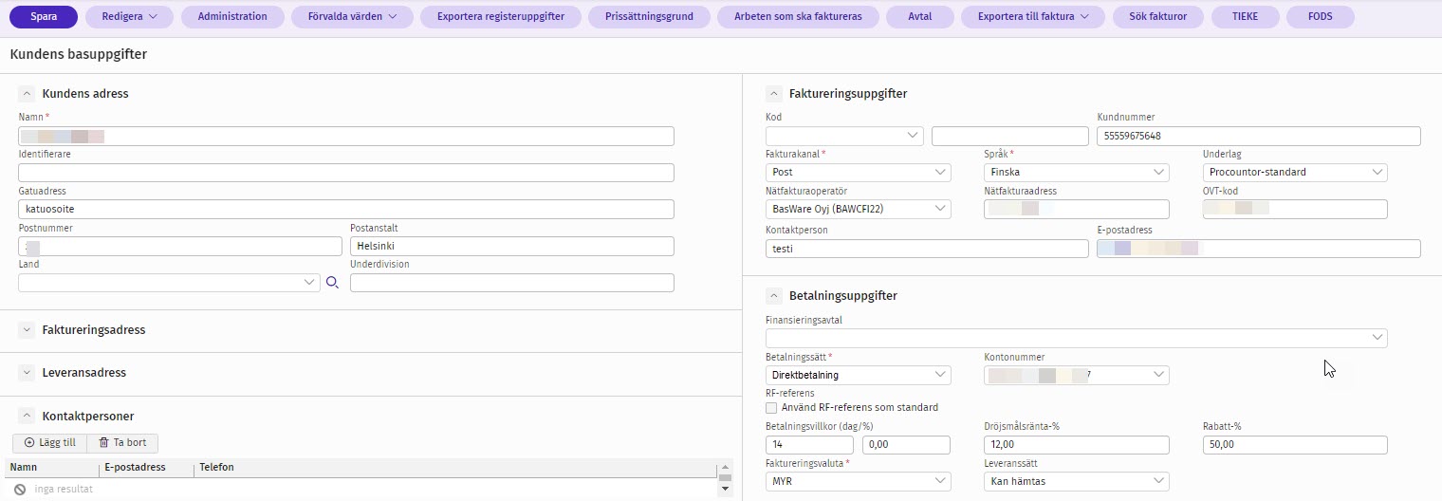
Task: Open the Fakturakanal dropdown showing Post
Action: 859,173
